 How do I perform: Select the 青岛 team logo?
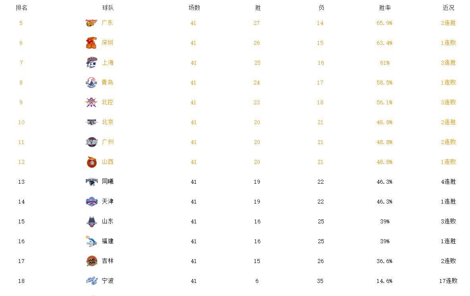91,83
